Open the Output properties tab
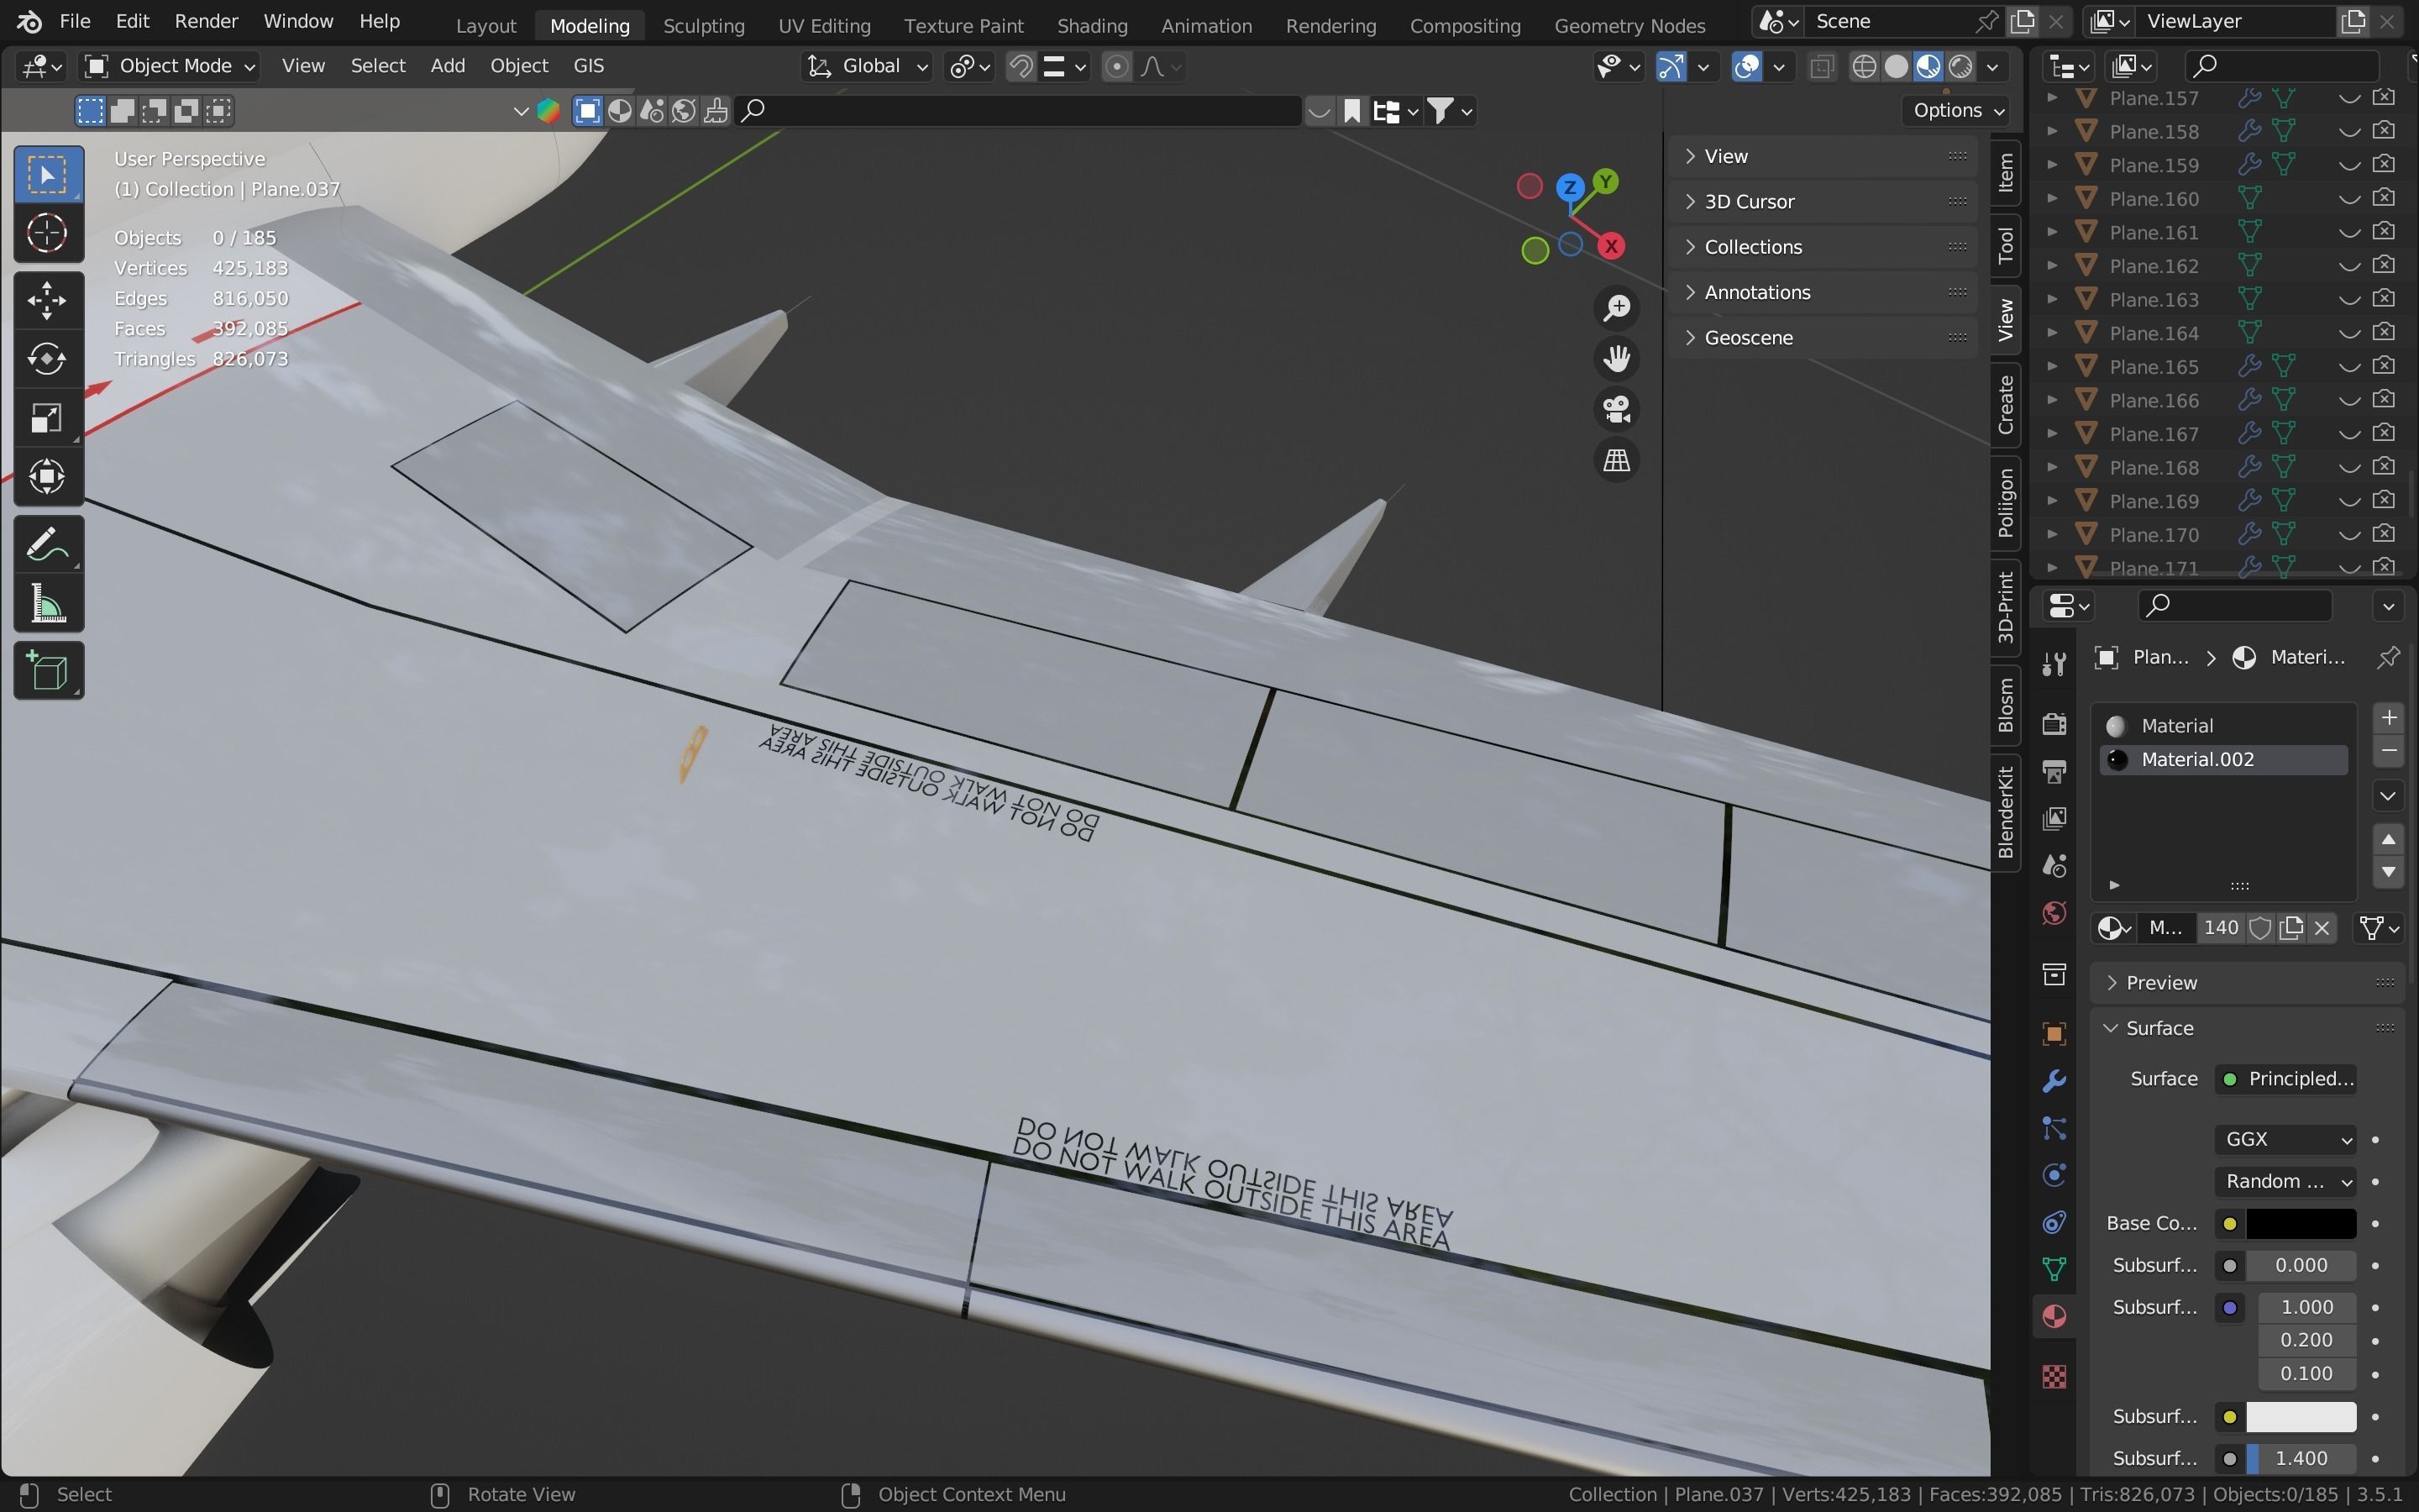The height and width of the screenshot is (1512, 2419). pyautogui.click(x=2054, y=771)
